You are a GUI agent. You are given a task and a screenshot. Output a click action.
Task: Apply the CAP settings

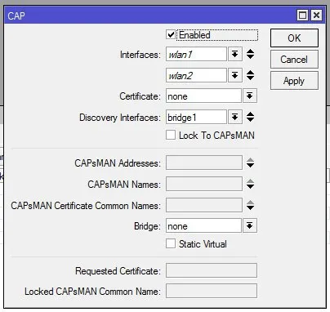pos(294,81)
